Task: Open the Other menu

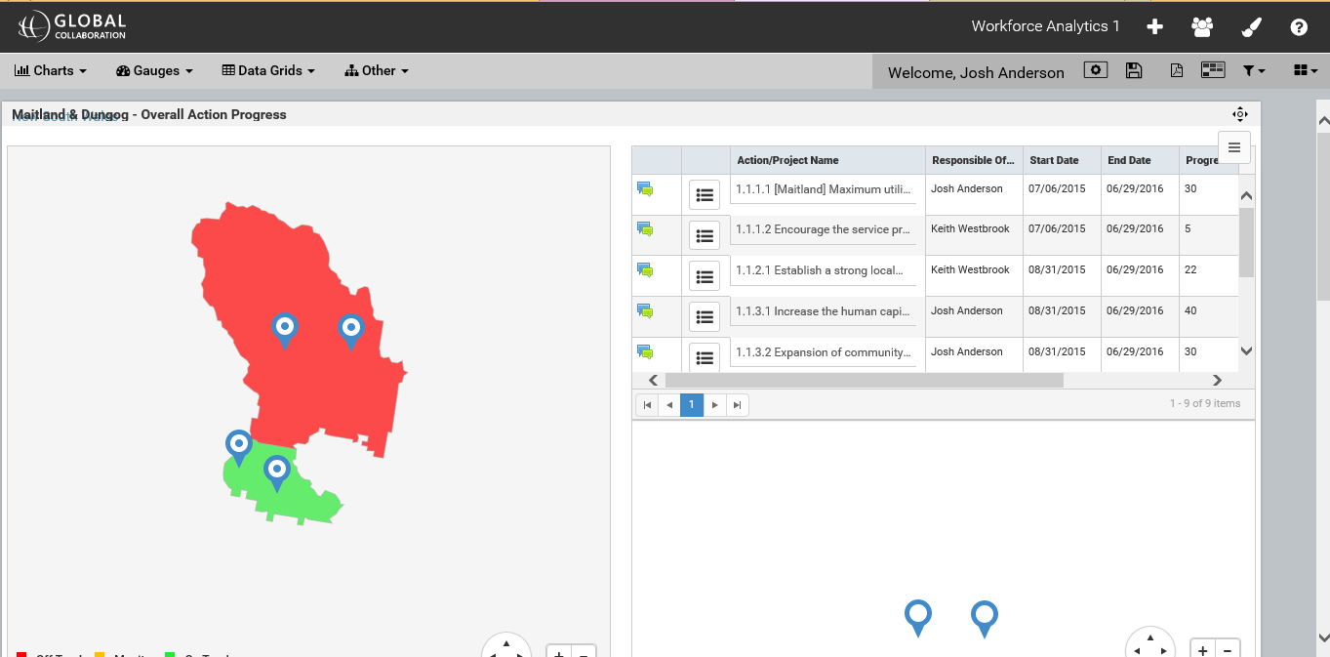Action: (377, 70)
